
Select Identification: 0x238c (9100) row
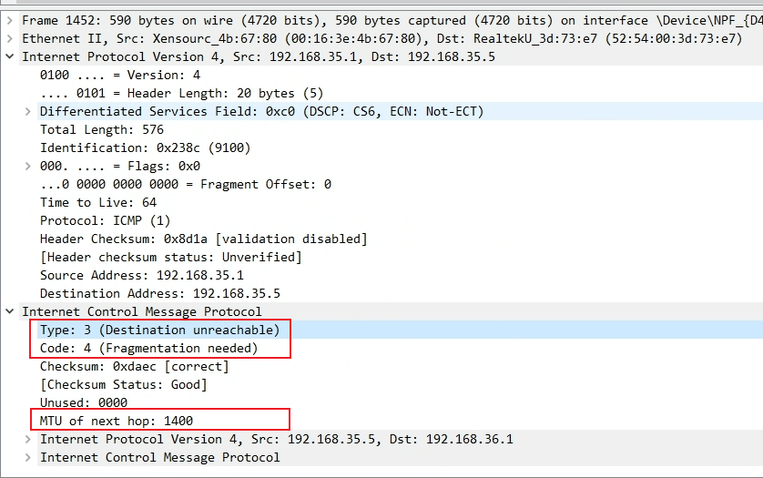145,147
